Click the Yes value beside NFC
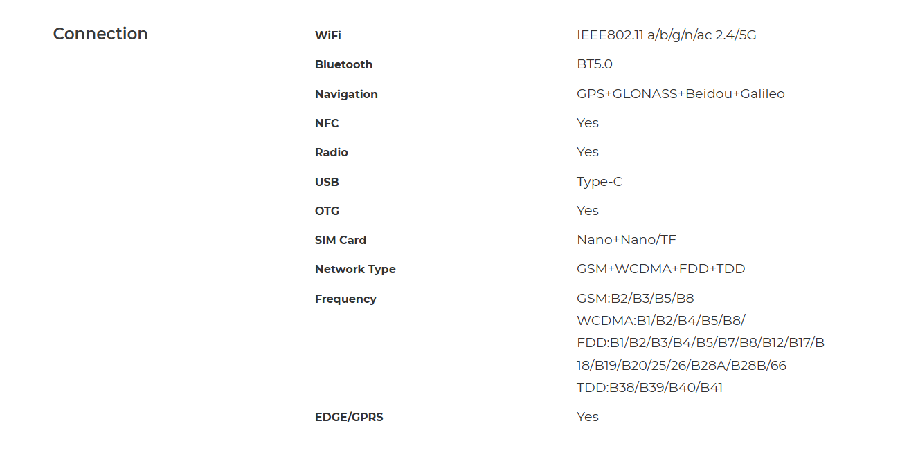The width and height of the screenshot is (909, 475). point(588,123)
